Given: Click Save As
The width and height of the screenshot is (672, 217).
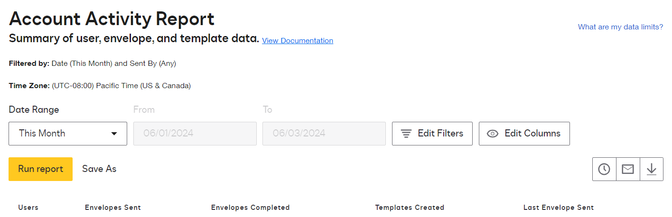Looking at the screenshot, I should [99, 169].
